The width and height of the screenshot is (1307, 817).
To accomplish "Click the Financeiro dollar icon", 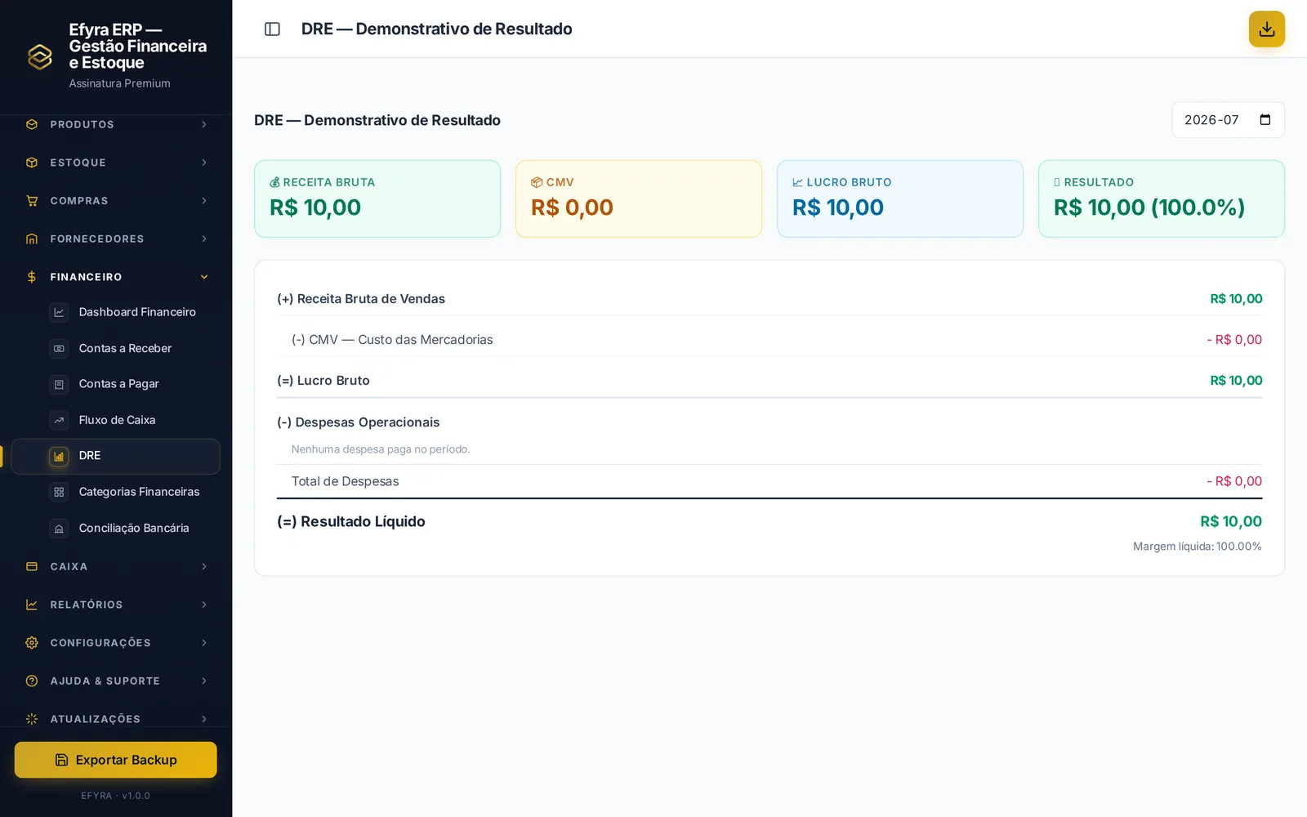I will pos(32,277).
